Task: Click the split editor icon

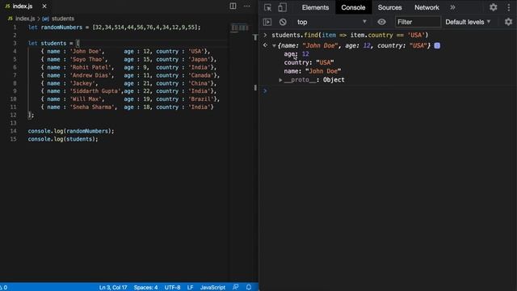Action: pos(233,6)
